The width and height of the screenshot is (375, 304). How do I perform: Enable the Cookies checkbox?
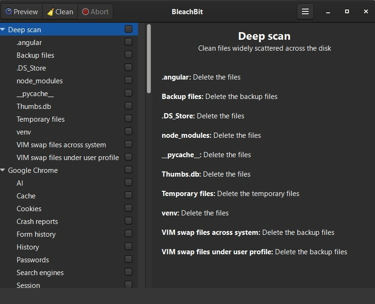click(x=128, y=208)
